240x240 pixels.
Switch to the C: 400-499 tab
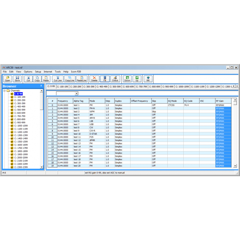click(102, 87)
